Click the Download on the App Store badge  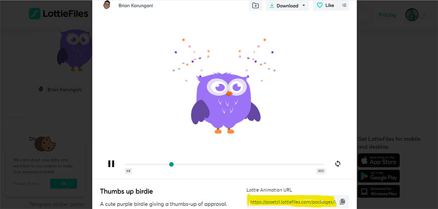pos(379,160)
